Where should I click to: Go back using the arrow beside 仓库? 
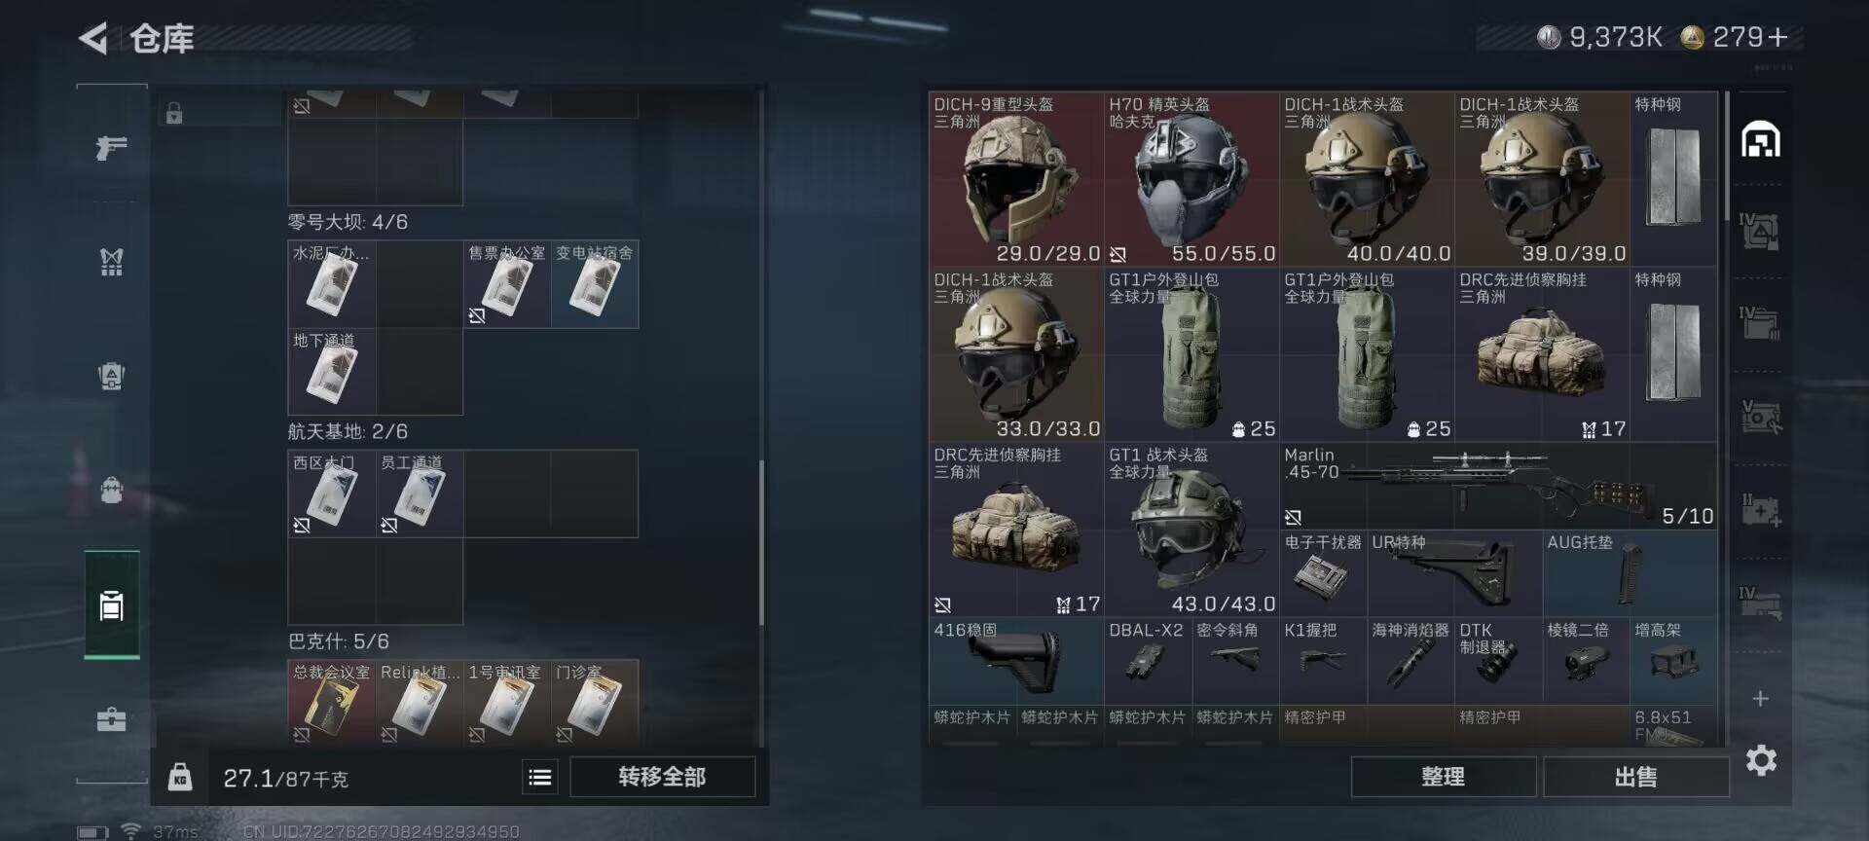click(x=93, y=38)
